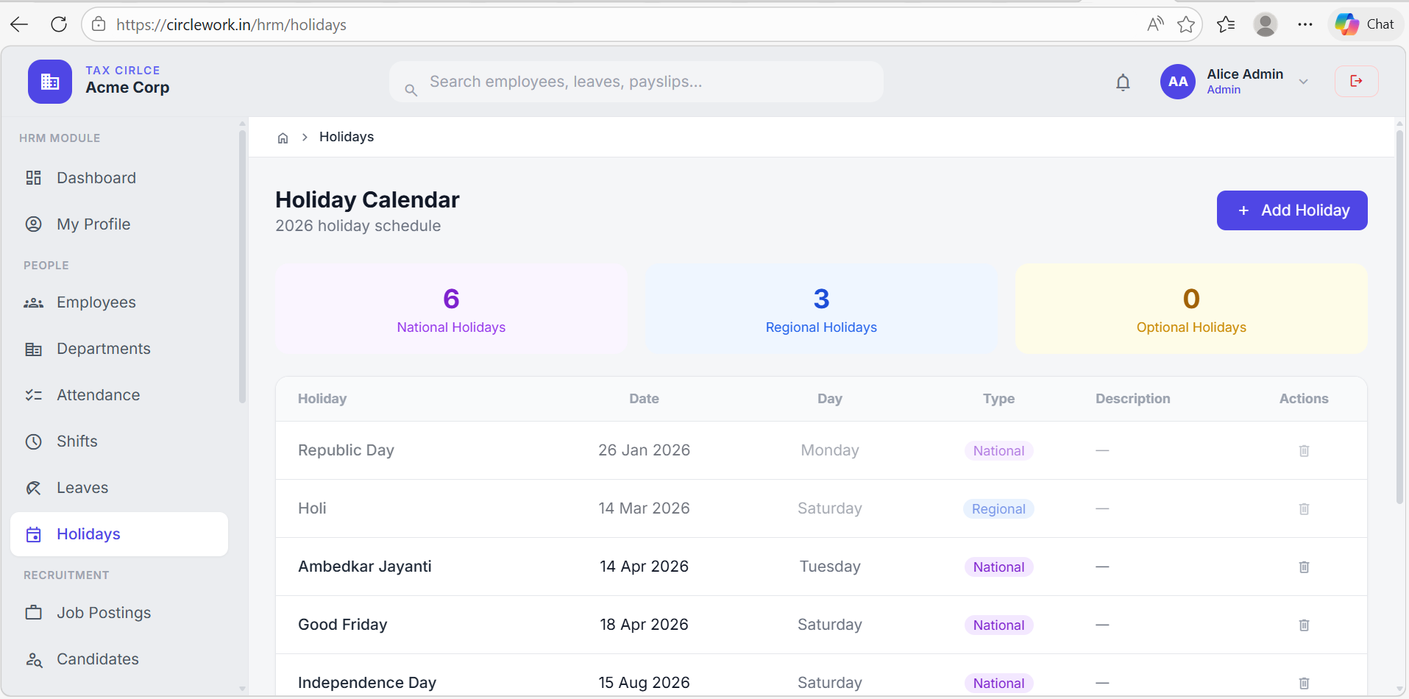Select the Employees icon in People section

[x=34, y=302]
